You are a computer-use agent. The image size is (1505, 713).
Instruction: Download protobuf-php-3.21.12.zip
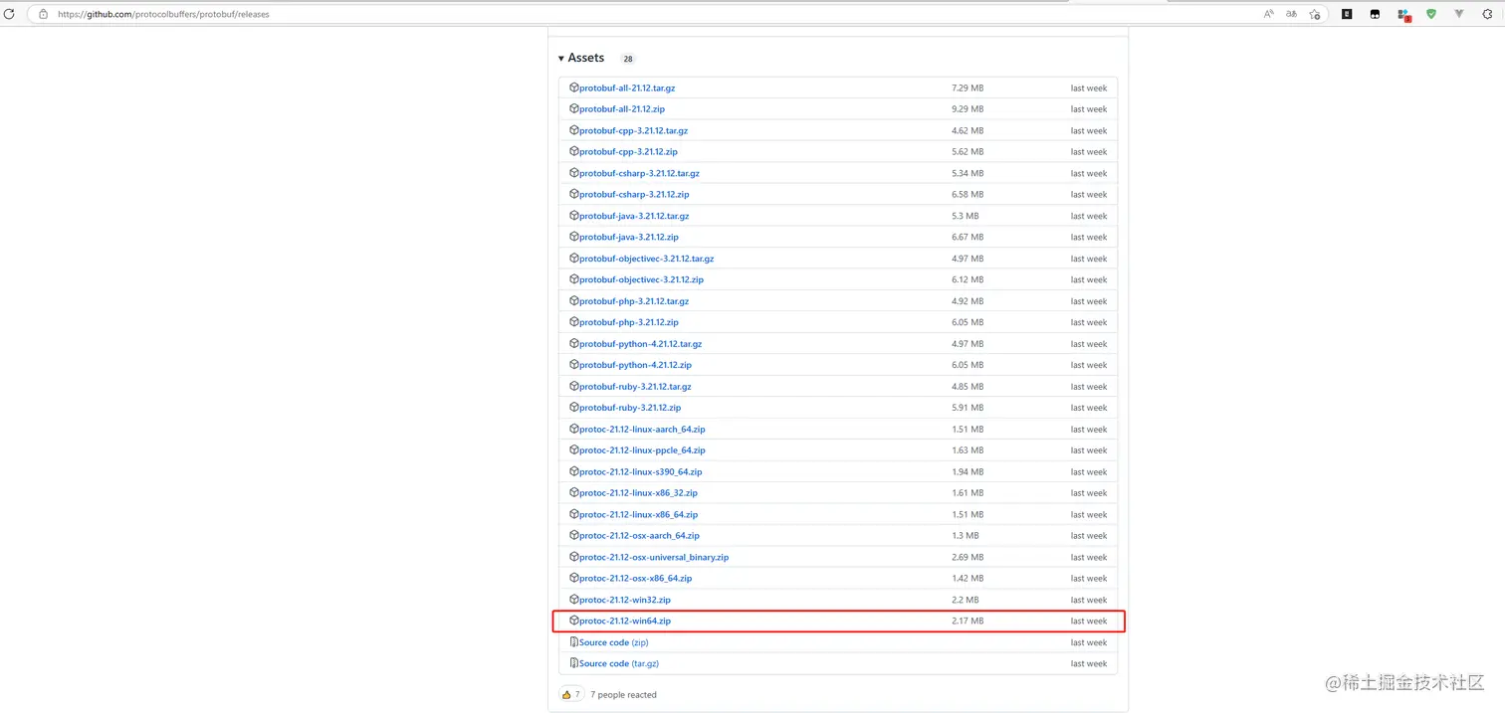(629, 323)
